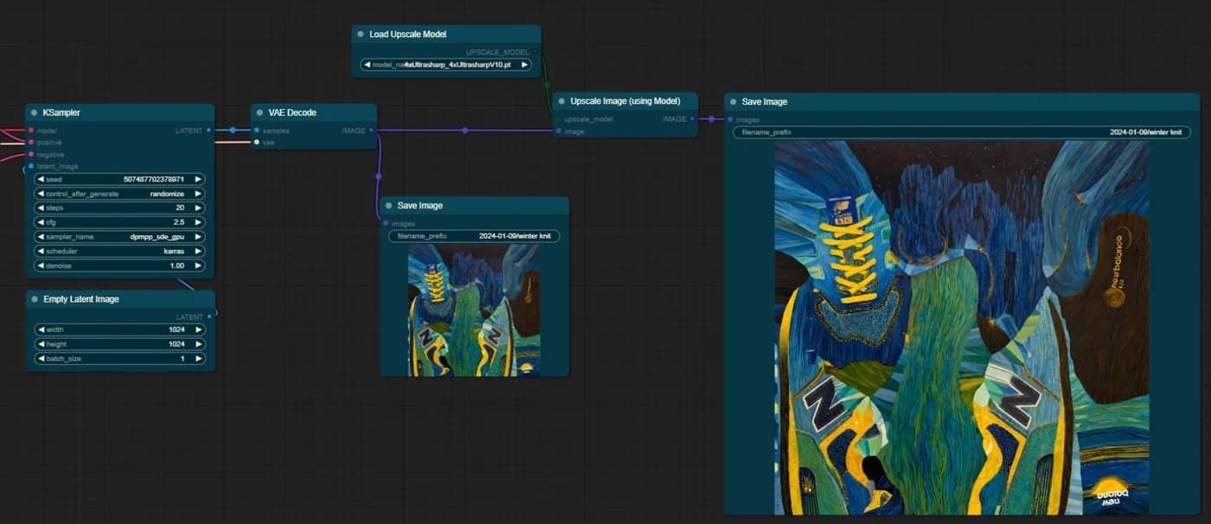This screenshot has width=1211, height=524.
Task: Decrease denoise with its left arrow
Action: tap(41, 265)
